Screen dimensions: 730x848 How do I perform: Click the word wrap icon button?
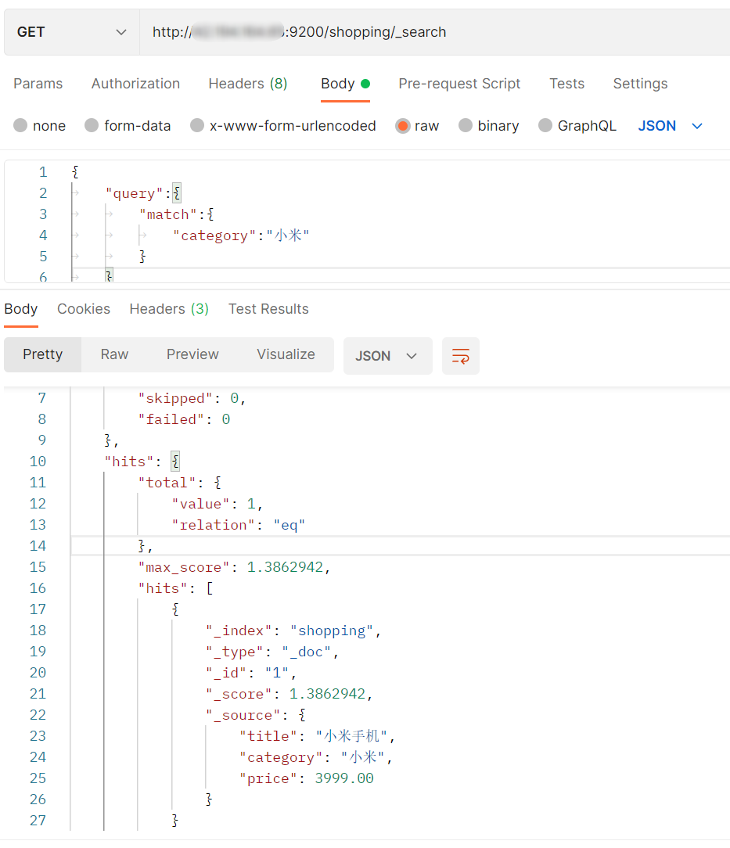coord(460,356)
